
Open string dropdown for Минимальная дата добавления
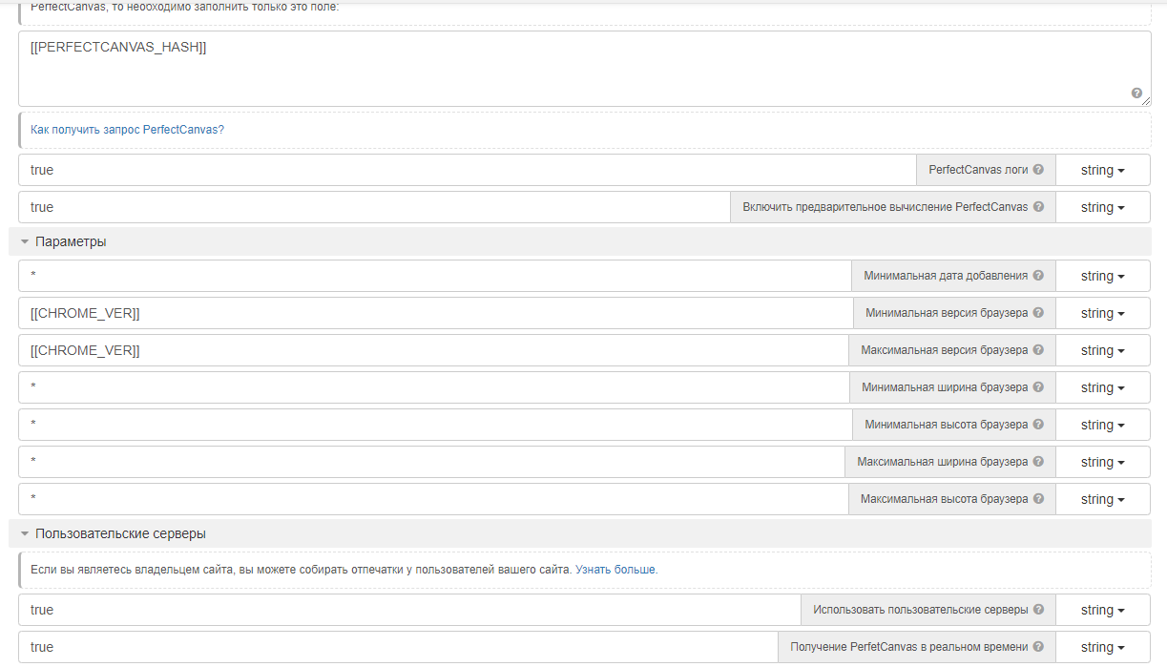[1102, 276]
